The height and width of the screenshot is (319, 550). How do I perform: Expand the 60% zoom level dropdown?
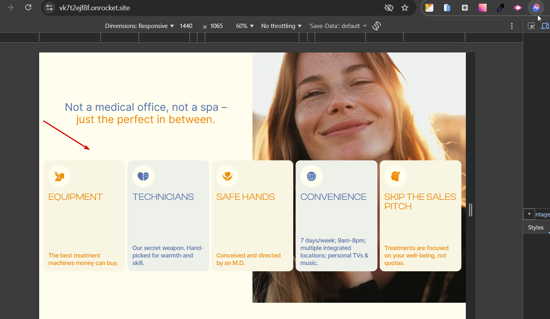coord(245,26)
